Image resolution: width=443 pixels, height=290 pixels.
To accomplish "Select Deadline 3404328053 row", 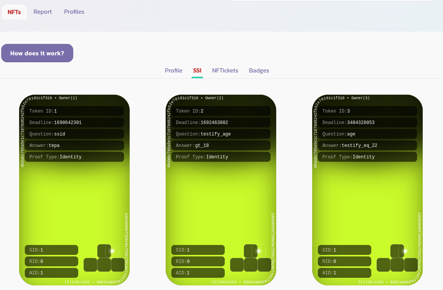I will coord(367,122).
